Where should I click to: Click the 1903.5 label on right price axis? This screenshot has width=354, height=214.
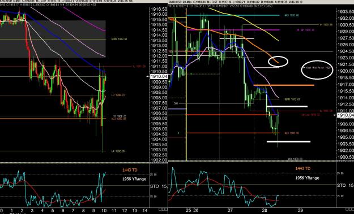point(346,144)
